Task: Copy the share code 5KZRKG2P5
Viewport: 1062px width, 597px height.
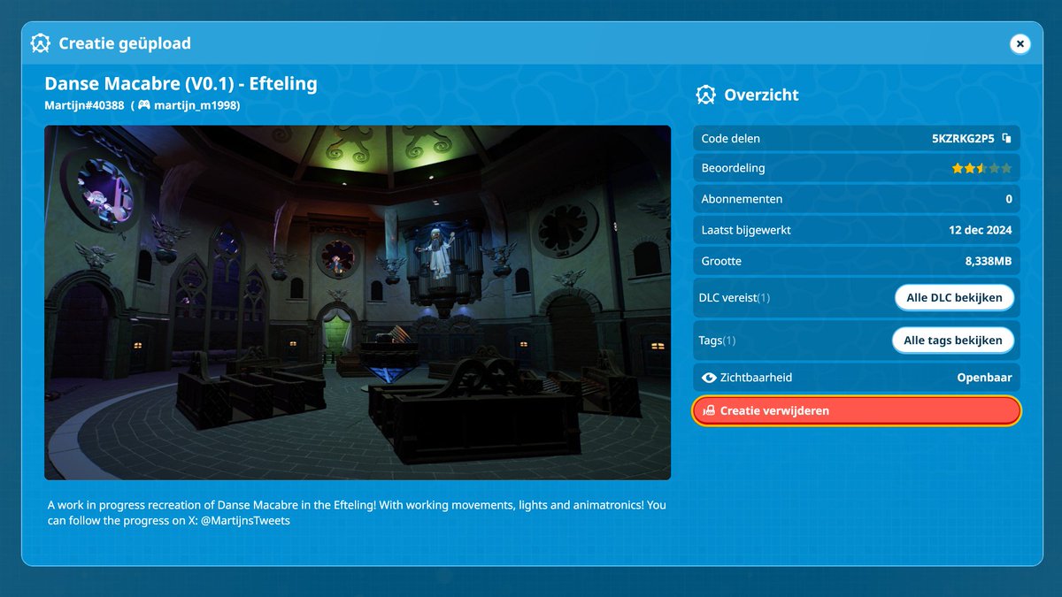Action: click(1006, 139)
